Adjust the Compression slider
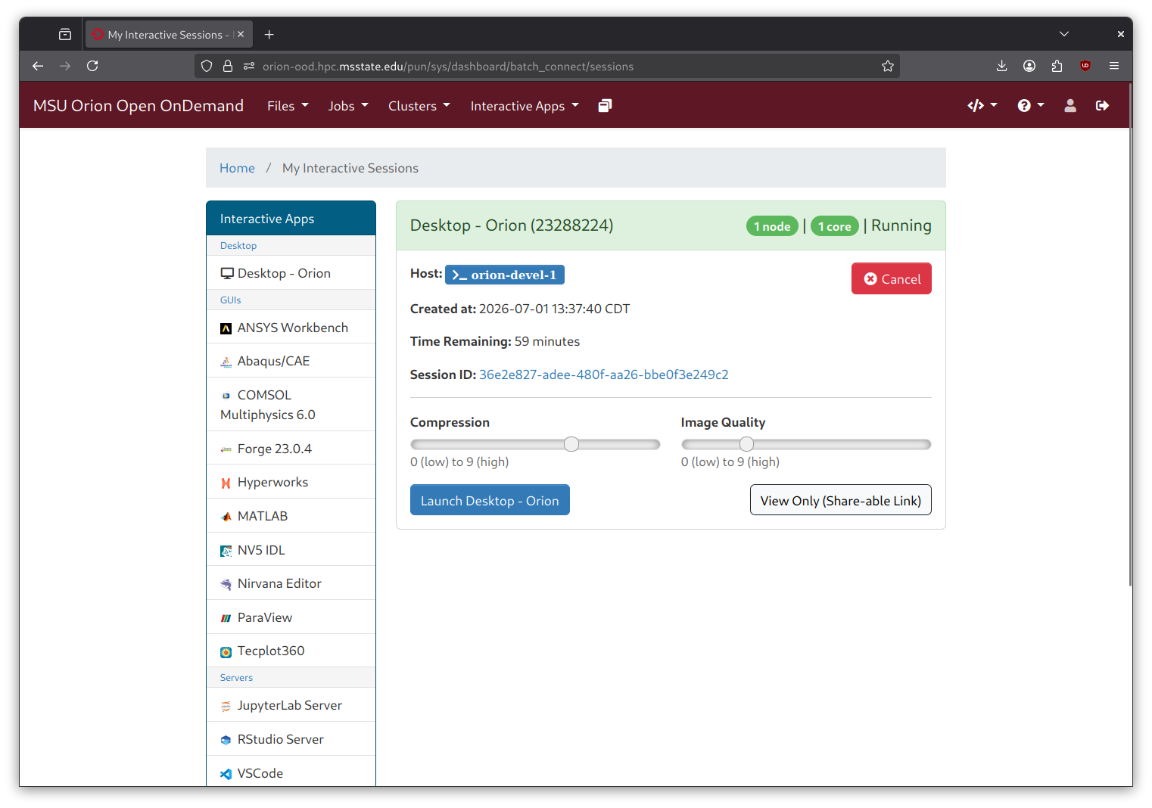Screen dimensions: 1152x808 pyautogui.click(x=535, y=444)
